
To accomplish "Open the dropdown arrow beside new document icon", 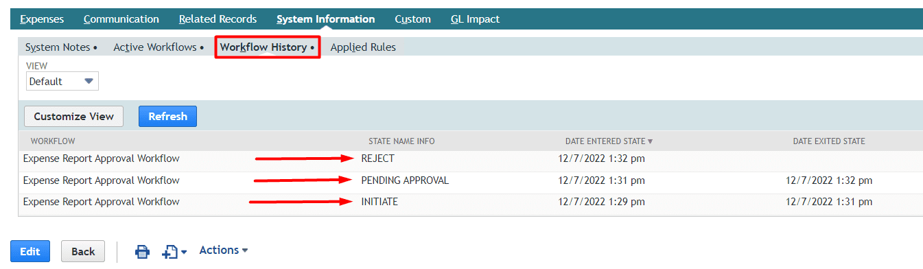I will [x=184, y=253].
